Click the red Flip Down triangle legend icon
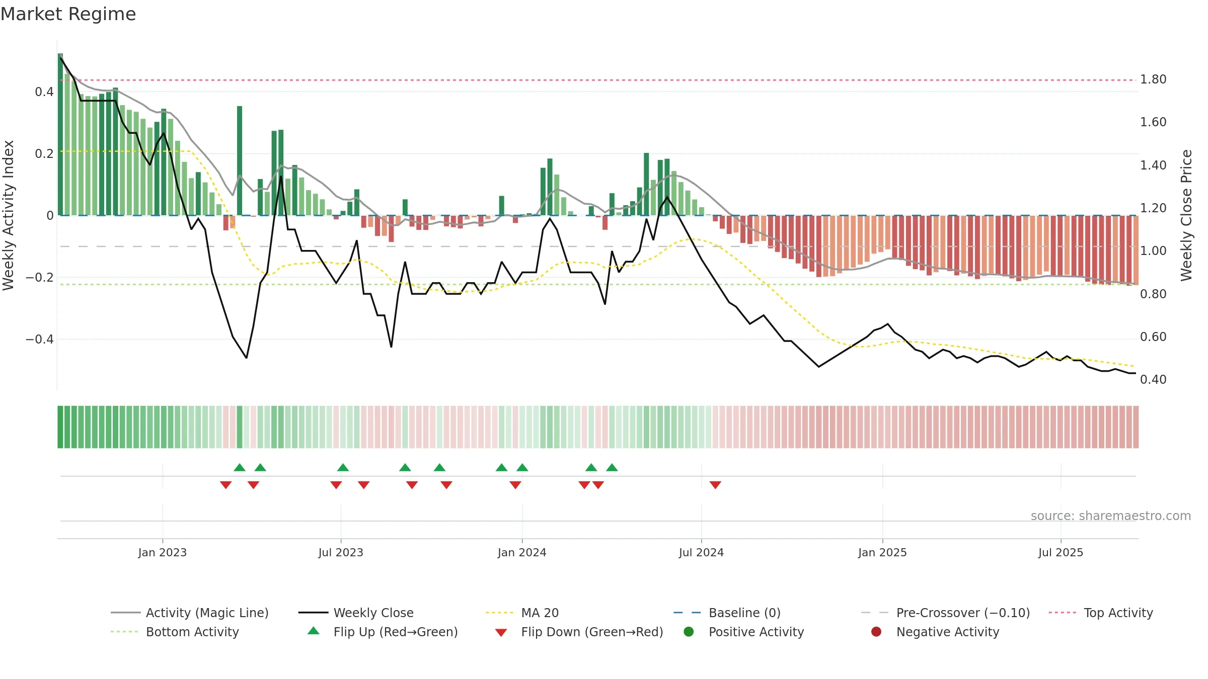Viewport: 1208px width, 679px height. click(x=501, y=633)
